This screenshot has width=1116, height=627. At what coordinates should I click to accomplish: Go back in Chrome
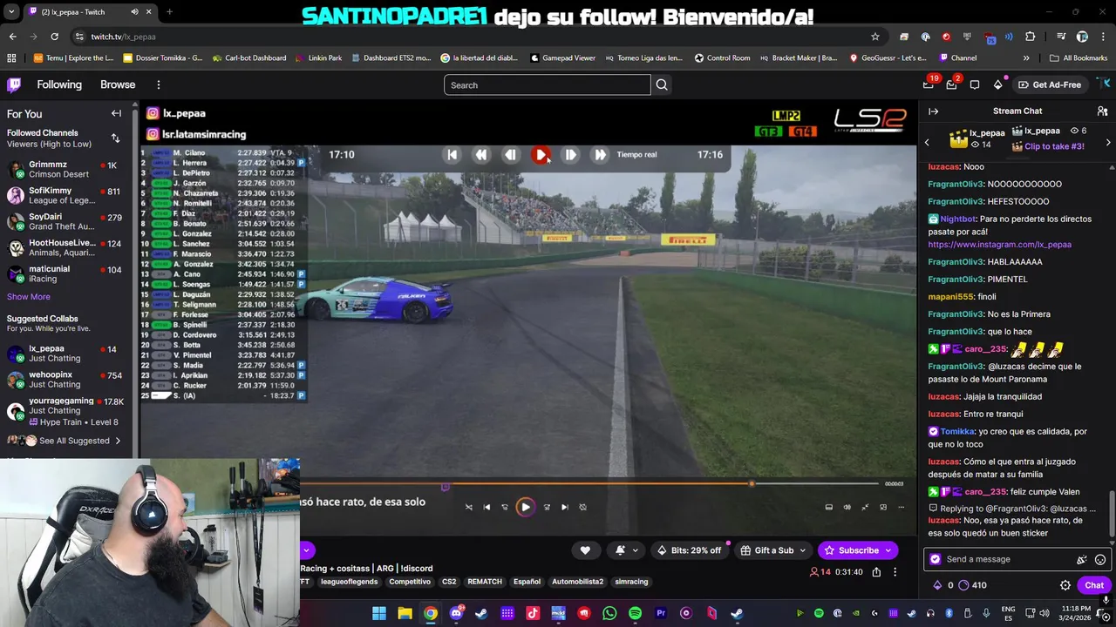point(12,37)
